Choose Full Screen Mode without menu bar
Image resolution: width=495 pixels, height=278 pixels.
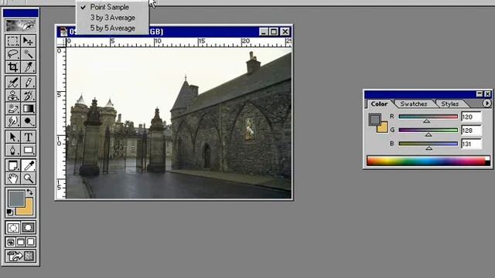(x=31, y=242)
